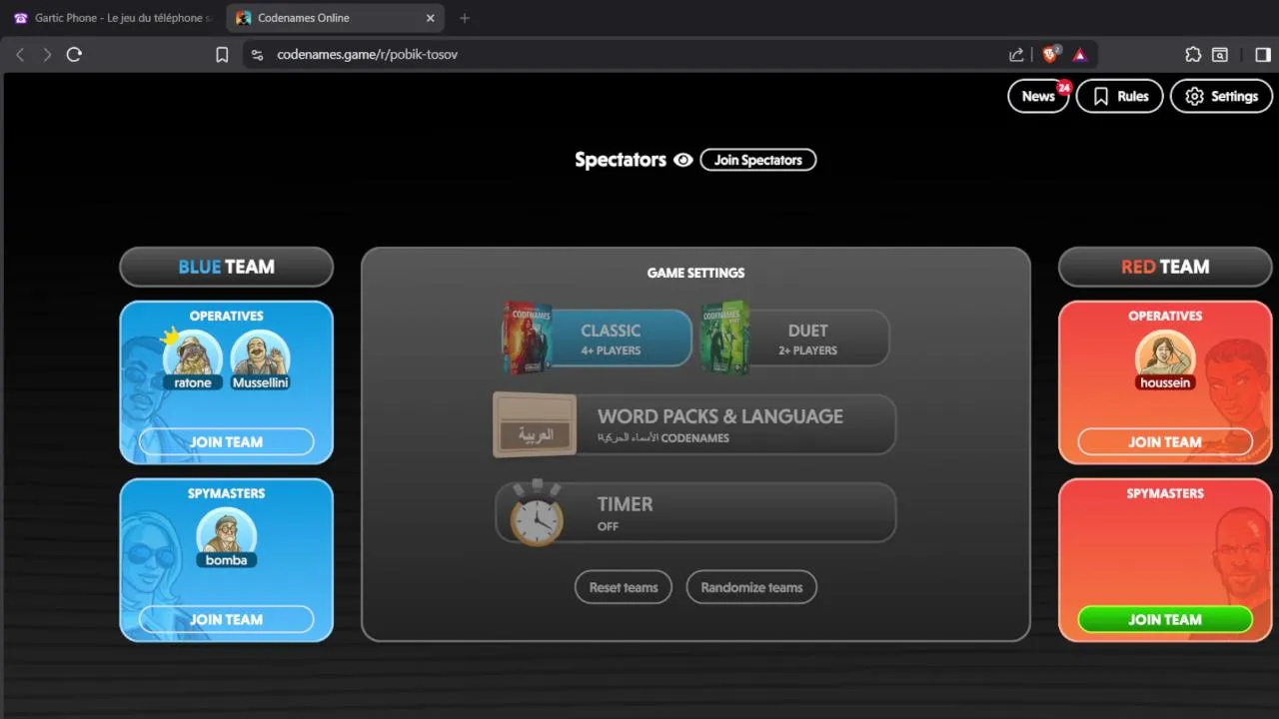Click the Arabic word pack card icon
Image resolution: width=1279 pixels, height=719 pixels.
click(x=535, y=424)
